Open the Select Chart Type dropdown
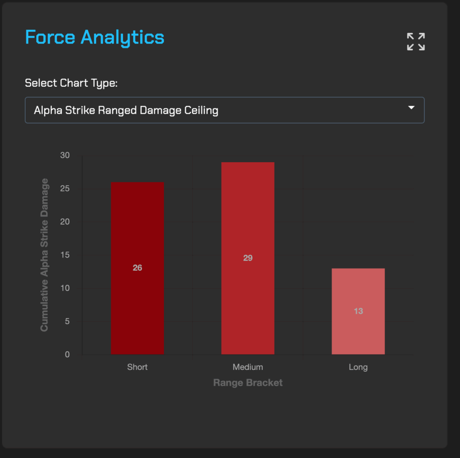460x458 pixels. click(x=224, y=110)
